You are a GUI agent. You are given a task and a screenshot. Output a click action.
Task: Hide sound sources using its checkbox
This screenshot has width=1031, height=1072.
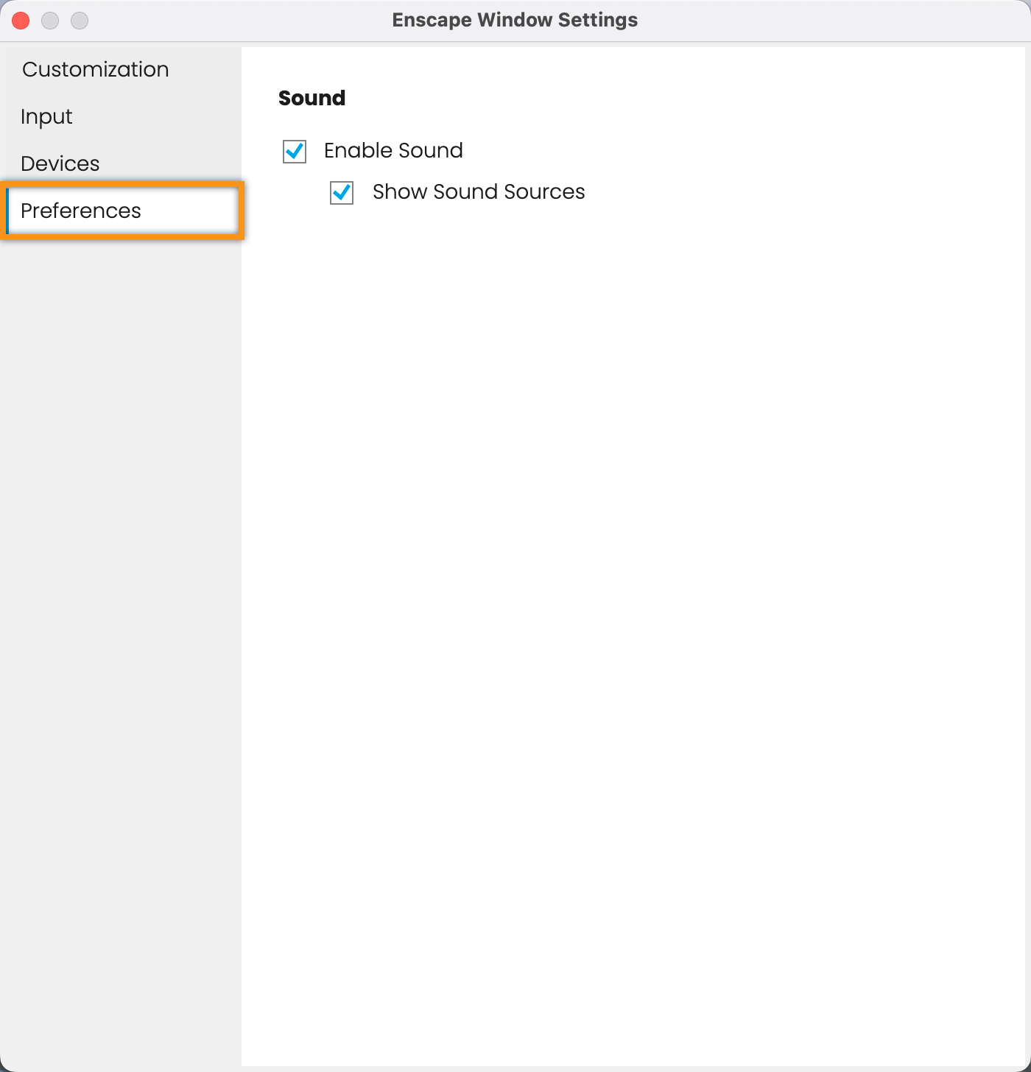342,192
